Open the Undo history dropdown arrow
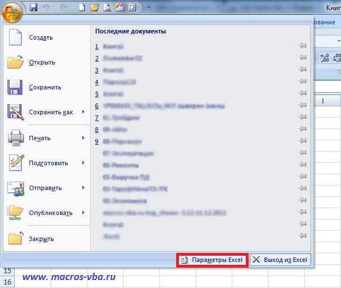The image size is (341, 288). [54, 7]
